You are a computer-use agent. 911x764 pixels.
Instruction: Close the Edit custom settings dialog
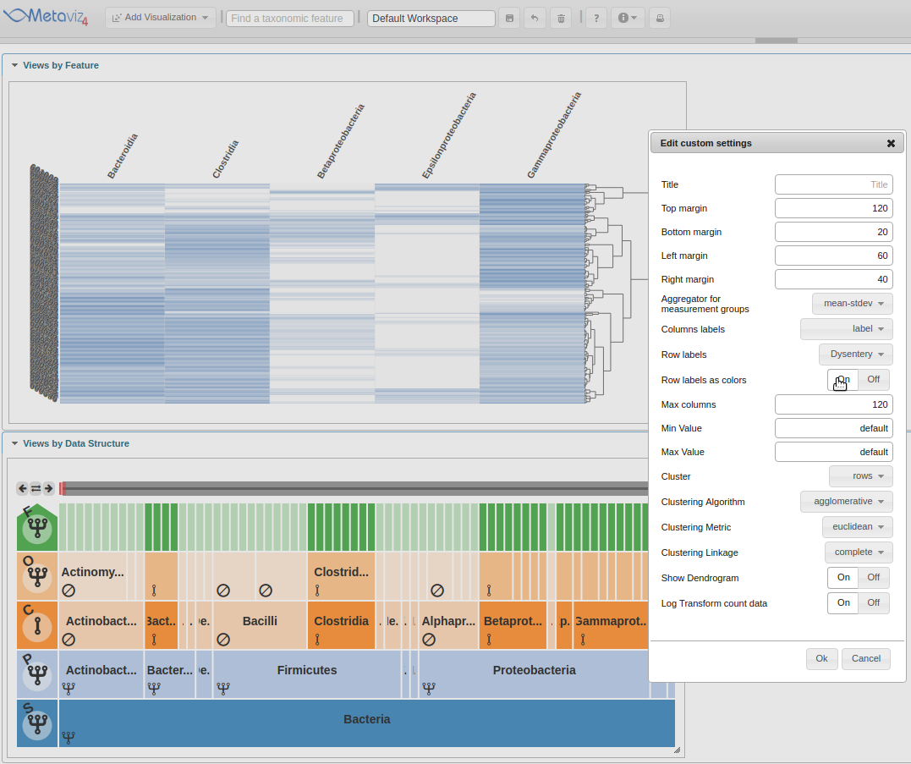891,143
